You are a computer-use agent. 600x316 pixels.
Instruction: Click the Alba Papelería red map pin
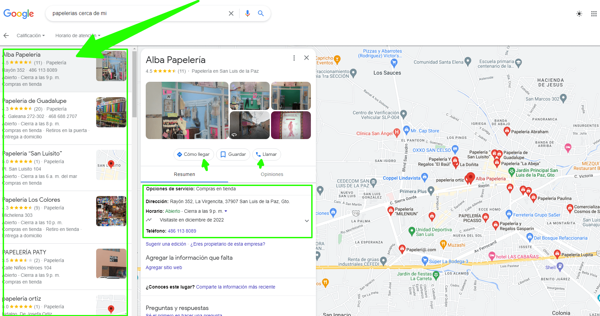click(471, 178)
